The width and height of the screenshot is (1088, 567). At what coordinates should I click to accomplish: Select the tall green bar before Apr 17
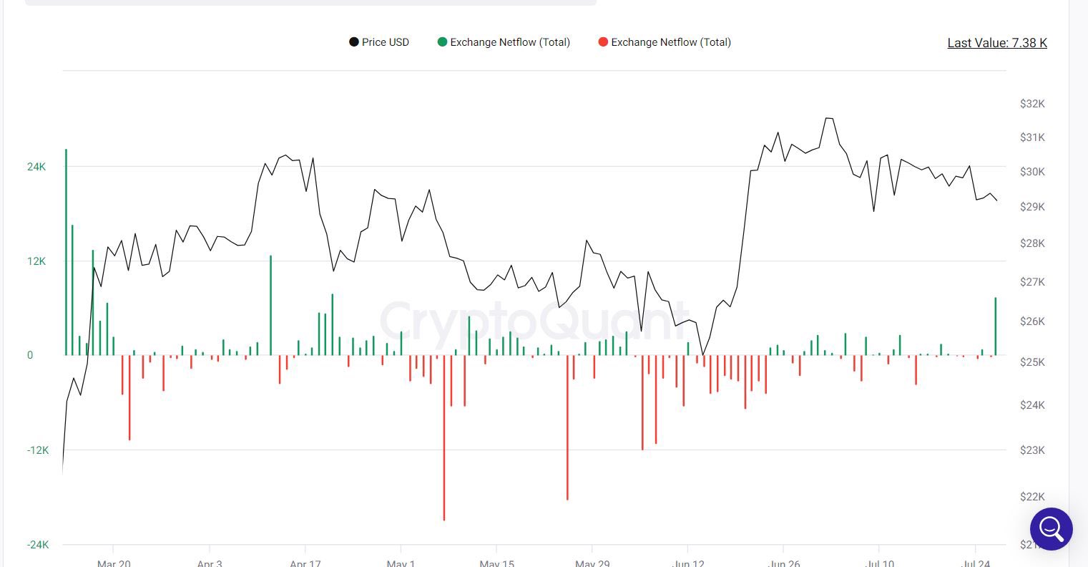(x=270, y=304)
